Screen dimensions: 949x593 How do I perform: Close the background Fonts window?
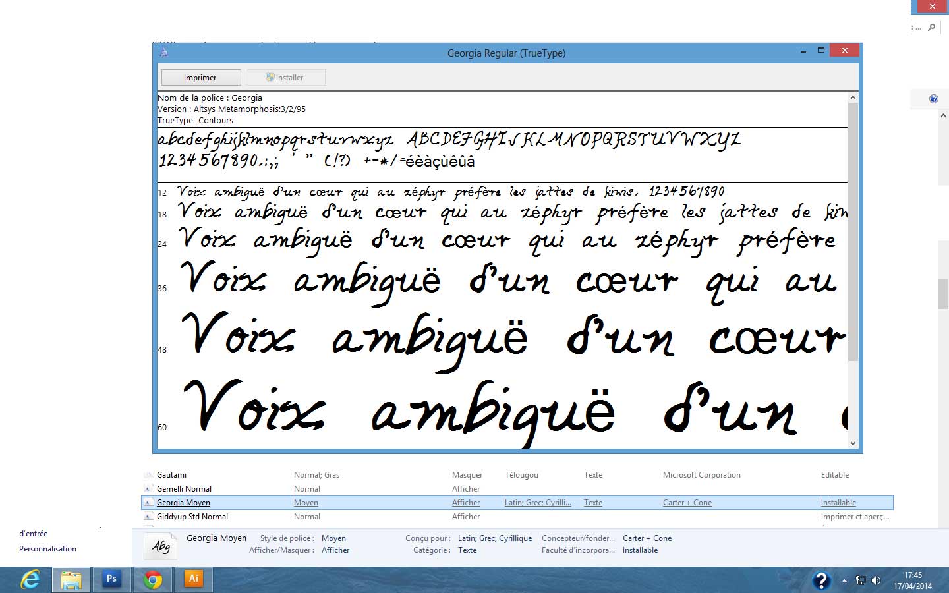tap(932, 7)
